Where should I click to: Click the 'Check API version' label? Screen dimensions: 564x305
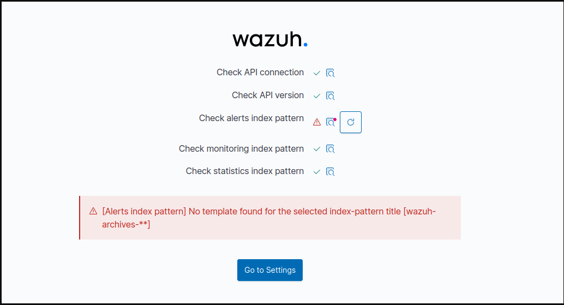pos(268,95)
